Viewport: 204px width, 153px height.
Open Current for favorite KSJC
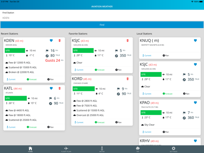[x=79, y=70]
